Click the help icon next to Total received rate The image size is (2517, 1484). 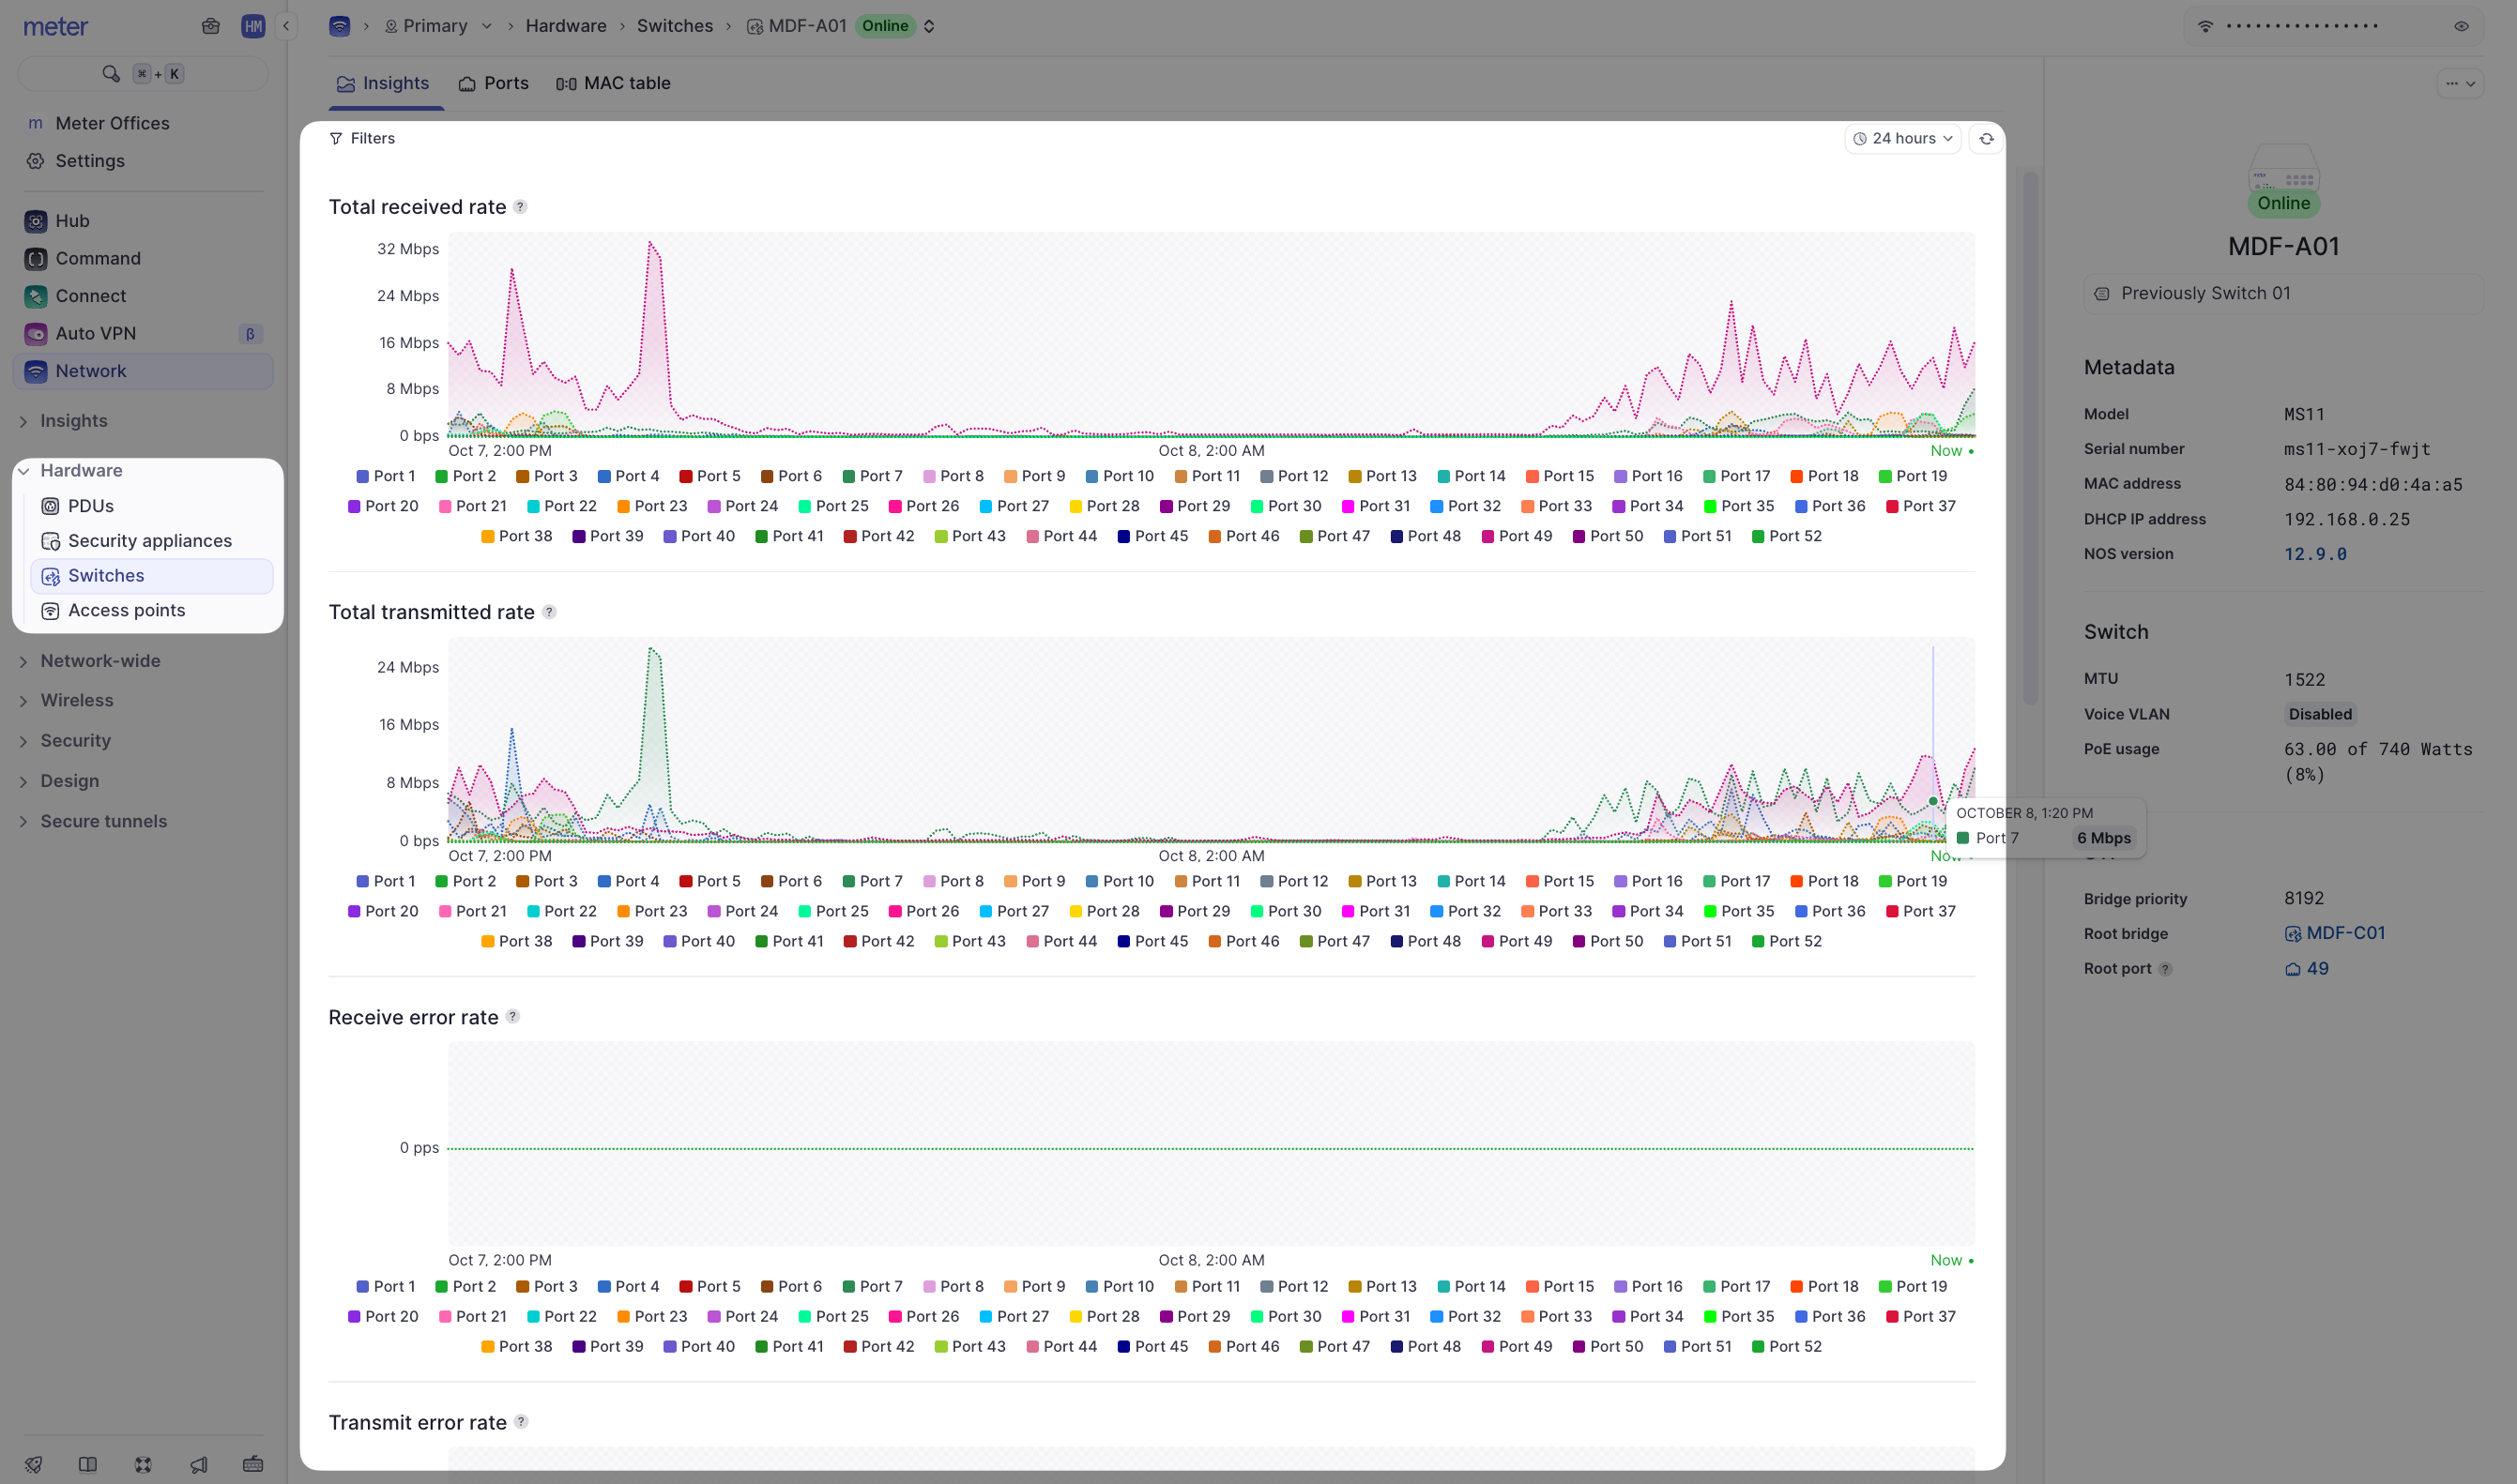click(x=520, y=207)
